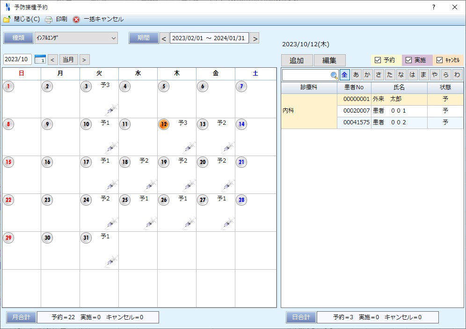Open the vaccine type dropdown インフルエンザ
The image size is (466, 329).
coord(76,38)
